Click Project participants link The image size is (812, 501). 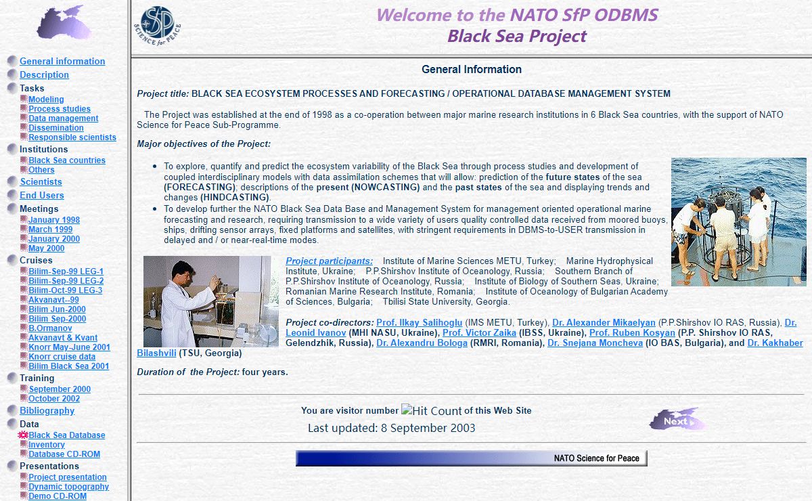(330, 261)
